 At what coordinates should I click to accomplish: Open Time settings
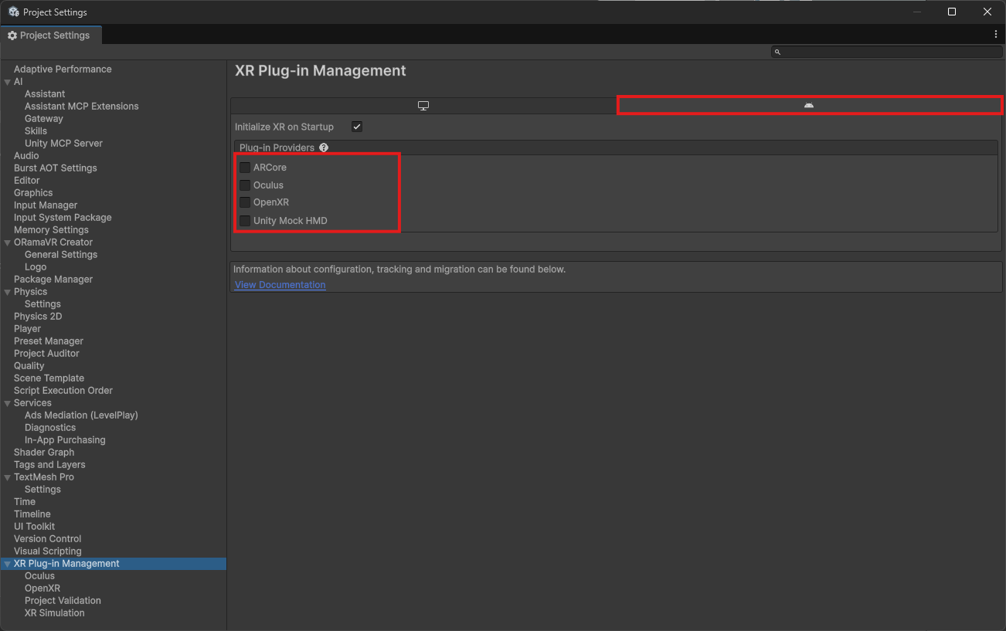coord(25,502)
